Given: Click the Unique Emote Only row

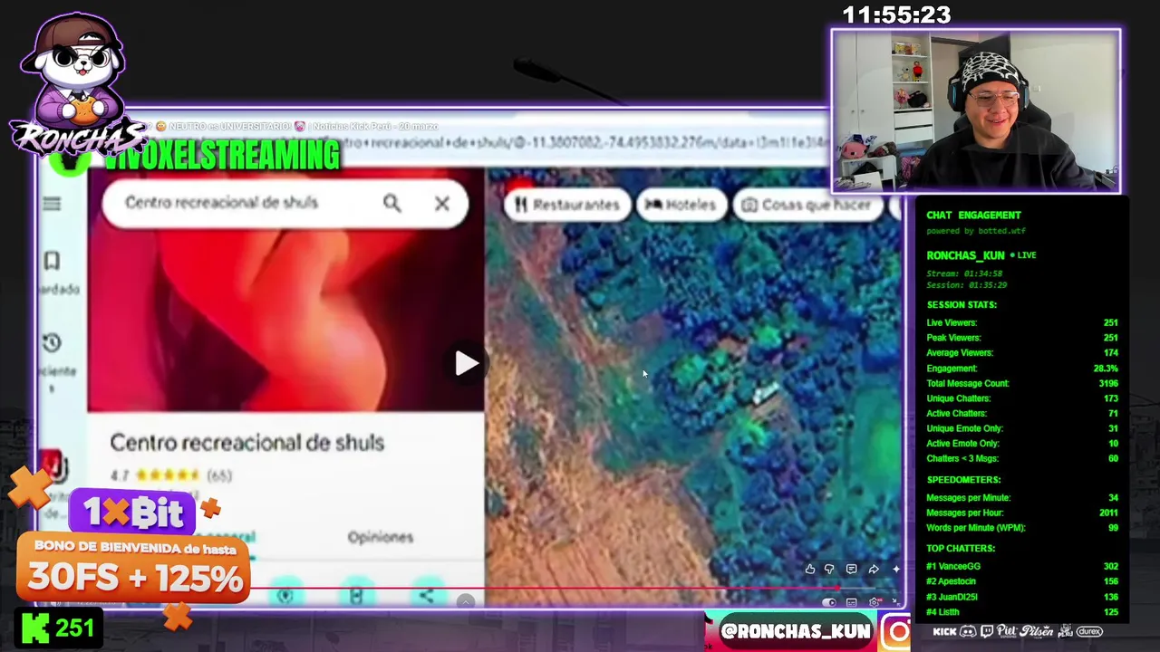Looking at the screenshot, I should click(x=1022, y=428).
